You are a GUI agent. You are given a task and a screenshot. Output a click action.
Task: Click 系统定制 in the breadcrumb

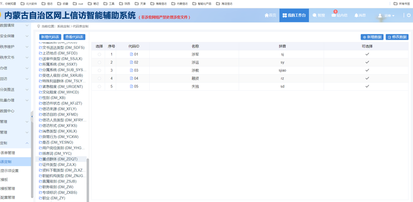pos(63,26)
